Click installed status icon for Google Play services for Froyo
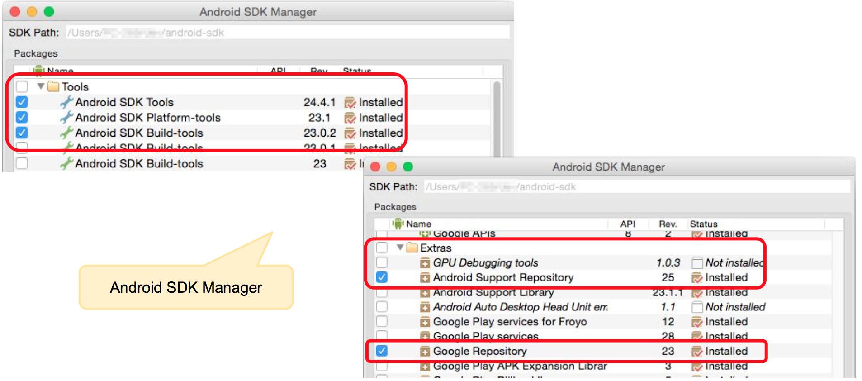The width and height of the screenshot is (862, 381). pos(697,322)
